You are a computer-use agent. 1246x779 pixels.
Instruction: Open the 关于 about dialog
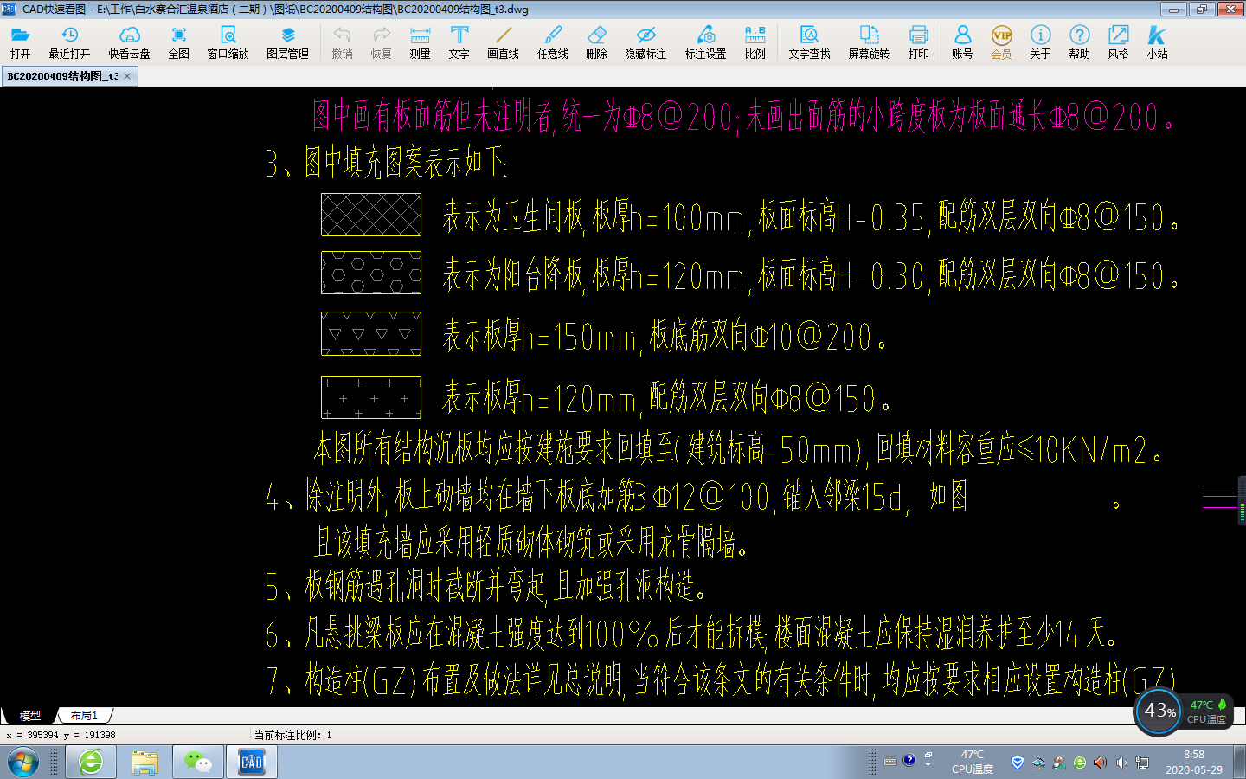click(1040, 42)
